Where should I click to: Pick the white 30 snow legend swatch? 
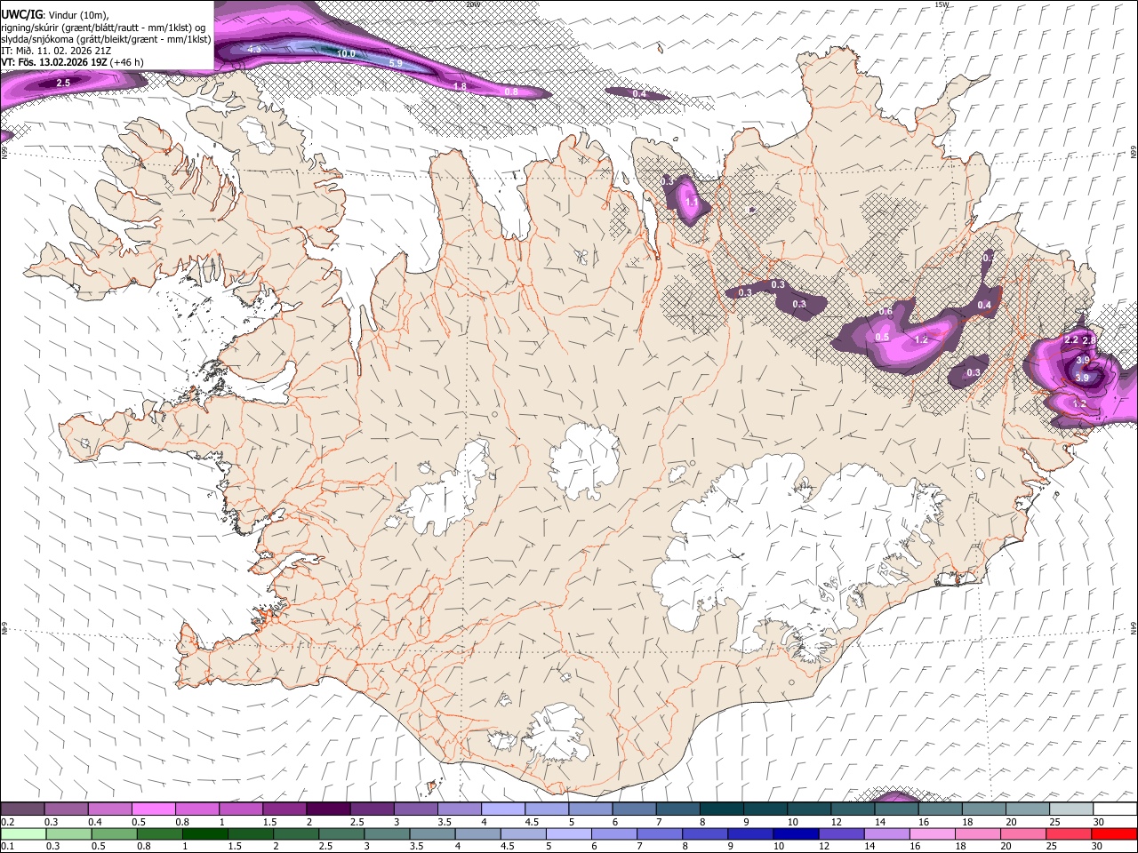(1116, 809)
